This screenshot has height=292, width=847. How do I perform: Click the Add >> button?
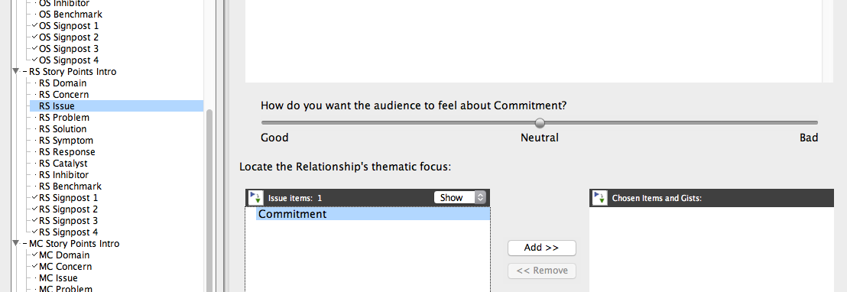[x=542, y=248]
